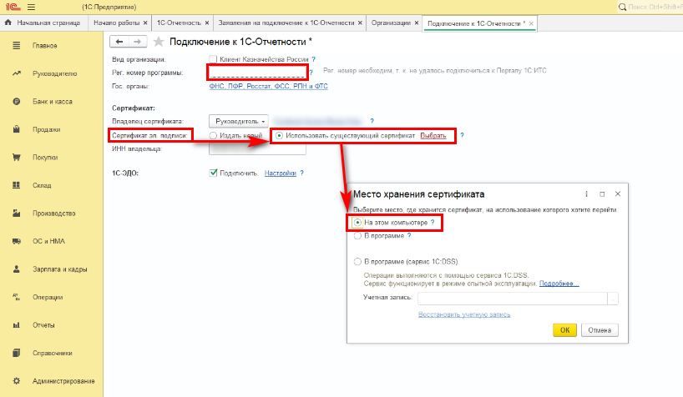Viewport: 683px width, 397px height.
Task: Open the Руководителю chart icon
Action: pyautogui.click(x=16, y=73)
